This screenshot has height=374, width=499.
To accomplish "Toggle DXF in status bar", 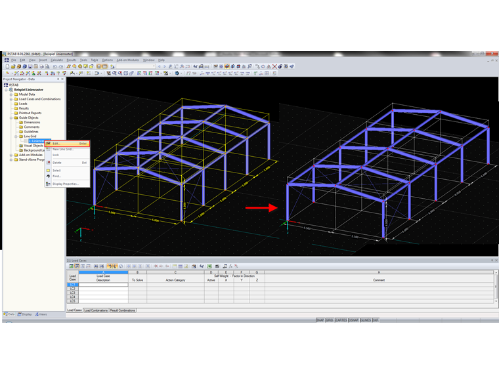I will 376,320.
